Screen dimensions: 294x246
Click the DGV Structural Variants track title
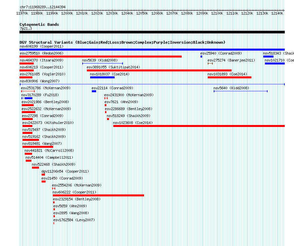click(x=123, y=42)
